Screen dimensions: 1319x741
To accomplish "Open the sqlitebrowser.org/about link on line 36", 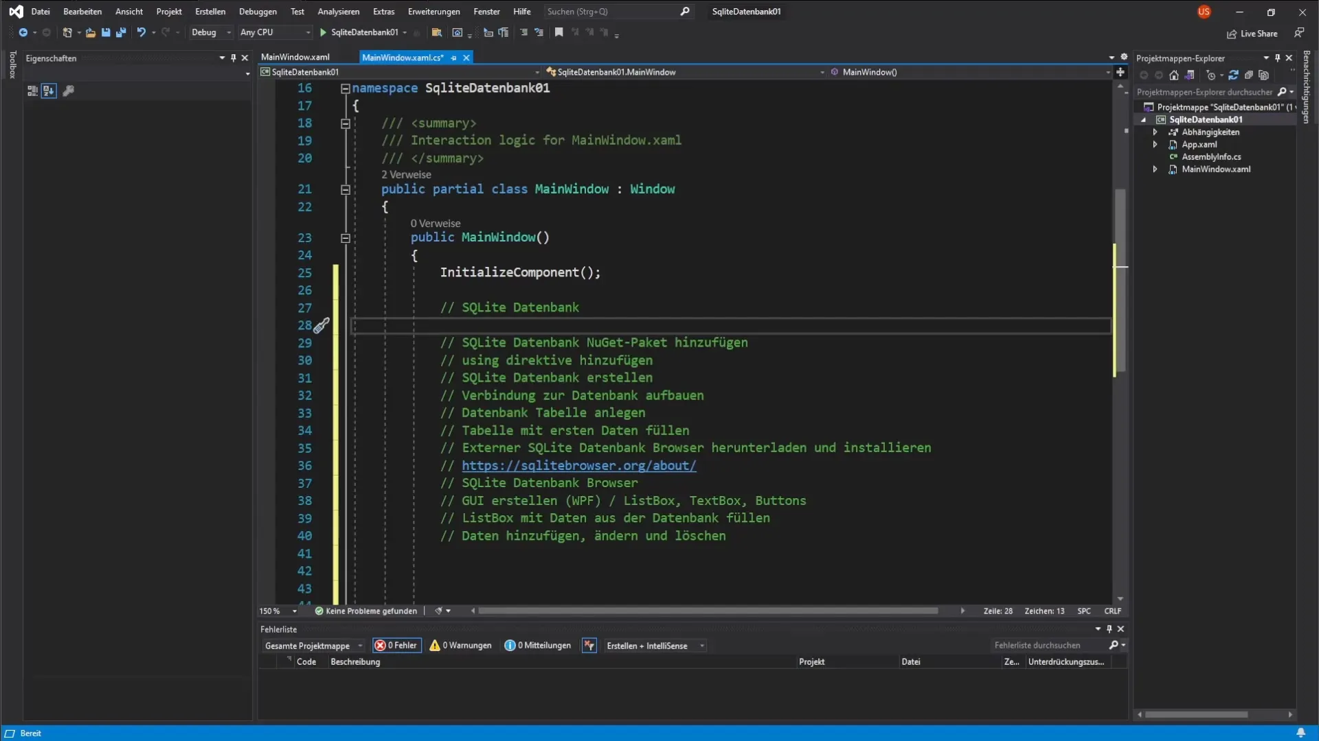I will click(578, 466).
